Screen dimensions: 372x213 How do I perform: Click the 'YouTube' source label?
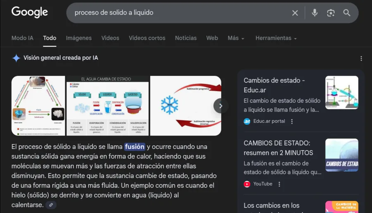click(x=262, y=184)
